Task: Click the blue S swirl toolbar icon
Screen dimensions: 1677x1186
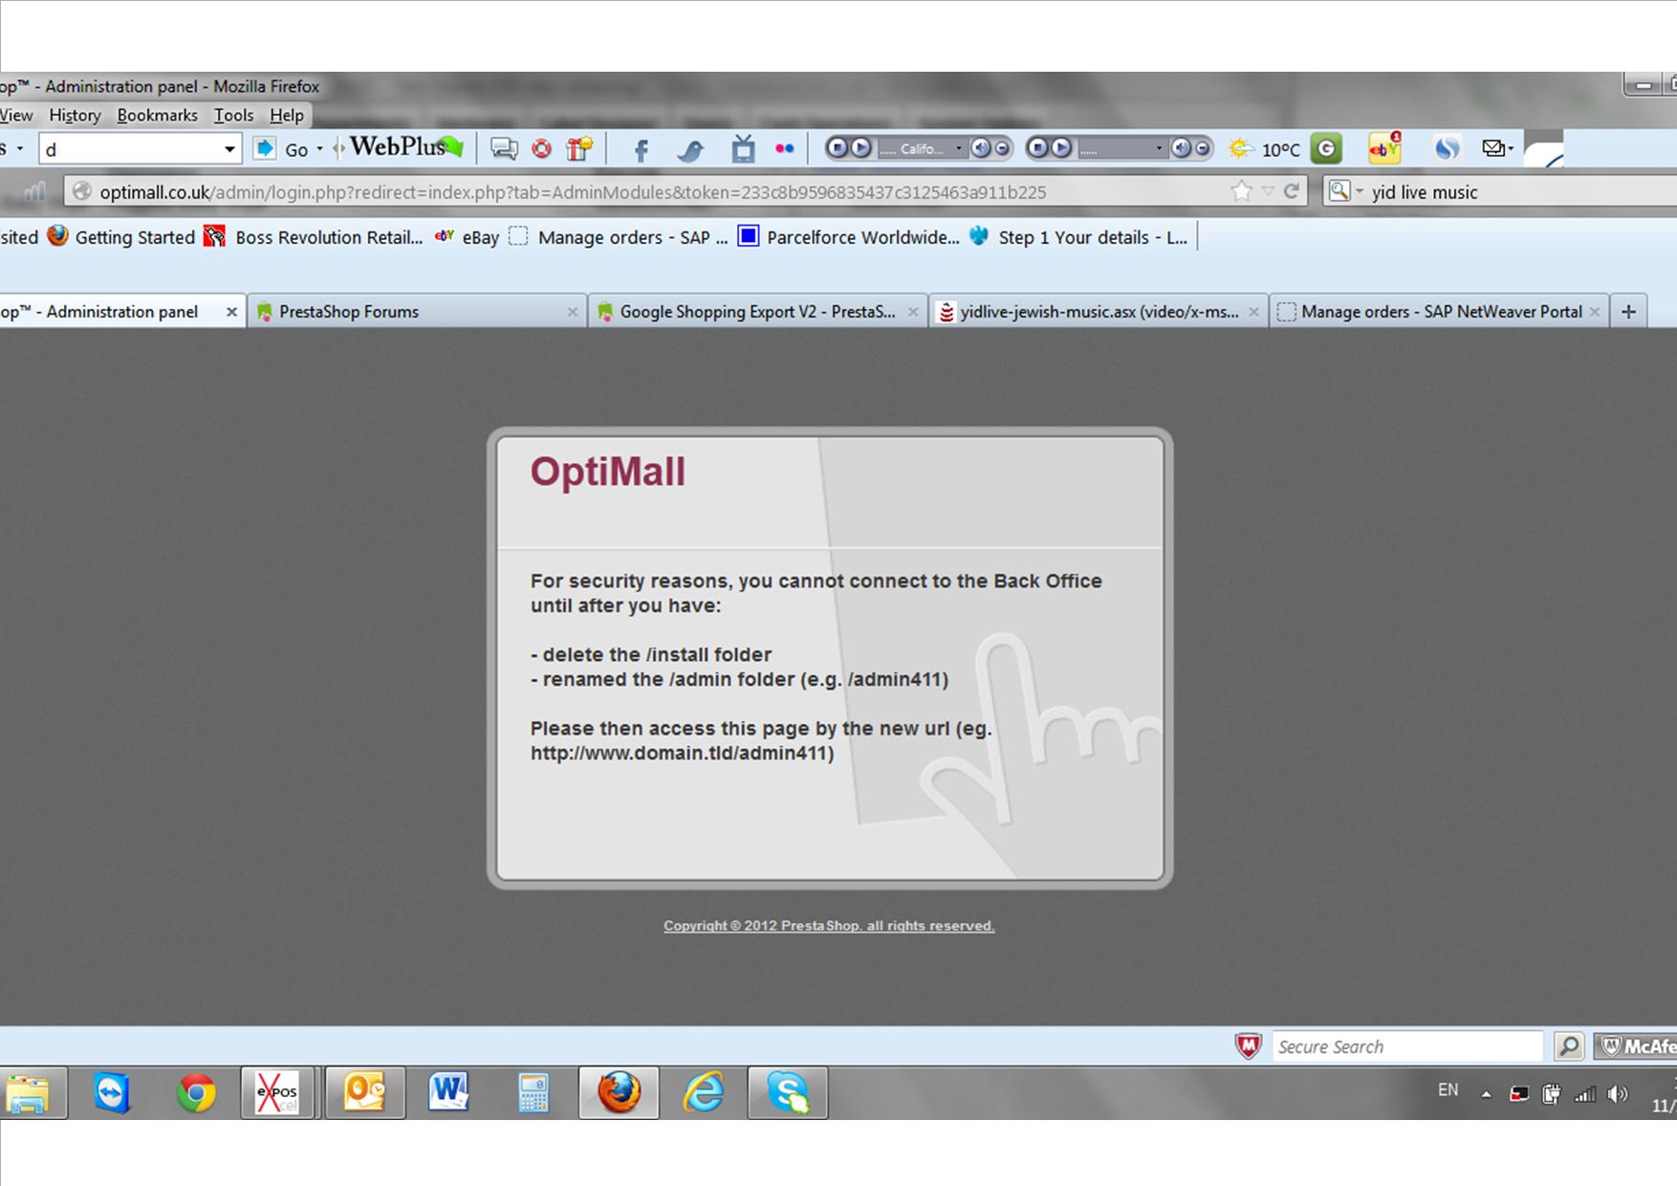Action: point(1448,148)
